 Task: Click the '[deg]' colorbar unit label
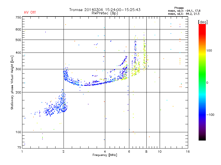click(x=203, y=22)
